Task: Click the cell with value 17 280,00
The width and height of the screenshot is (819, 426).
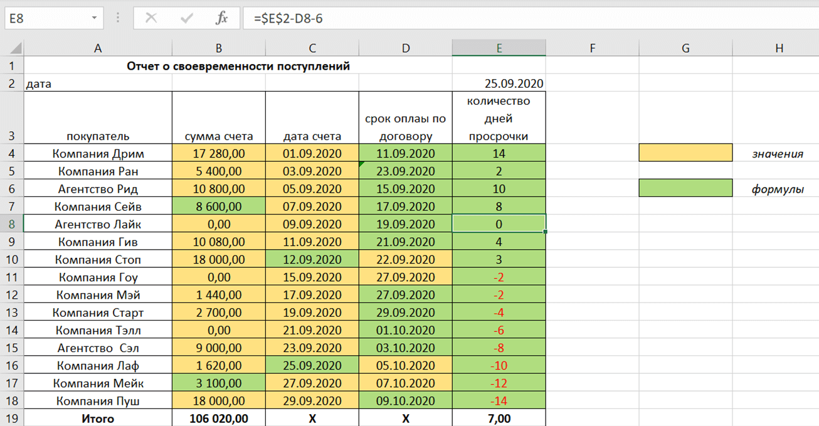Action: 218,154
